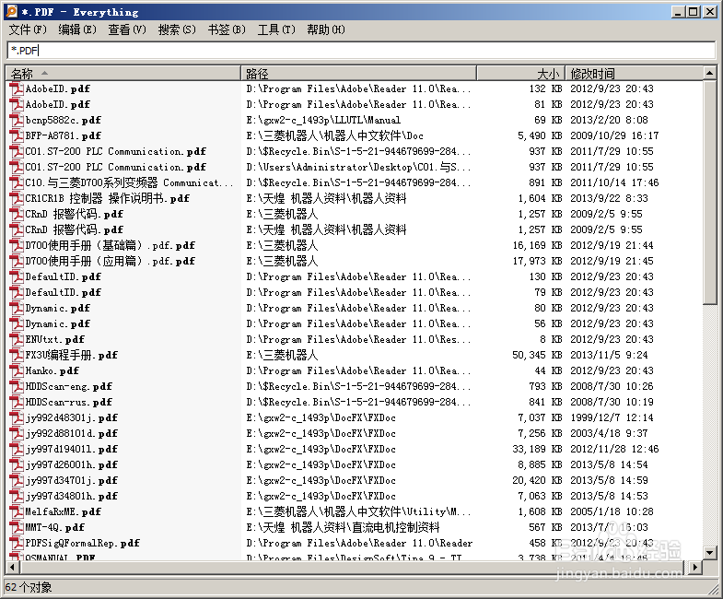Click the PDF icon beside D700使用手册（基础篇）
The height and width of the screenshot is (599, 723).
(x=17, y=245)
